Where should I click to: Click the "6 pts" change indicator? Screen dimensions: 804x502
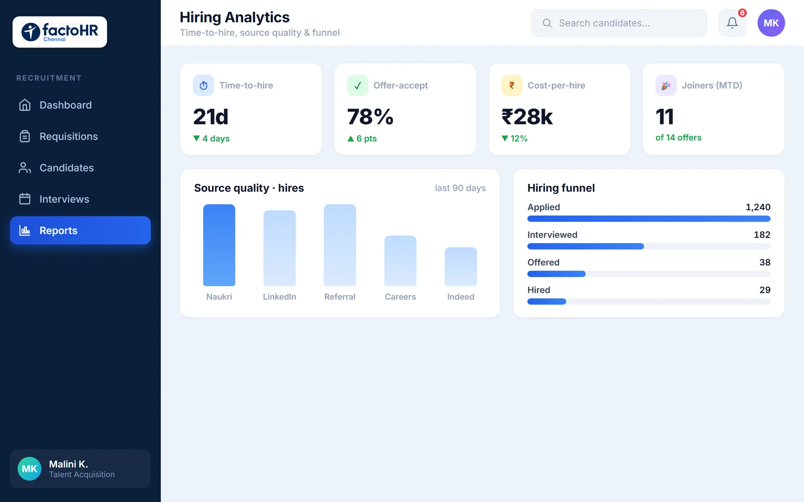click(362, 138)
